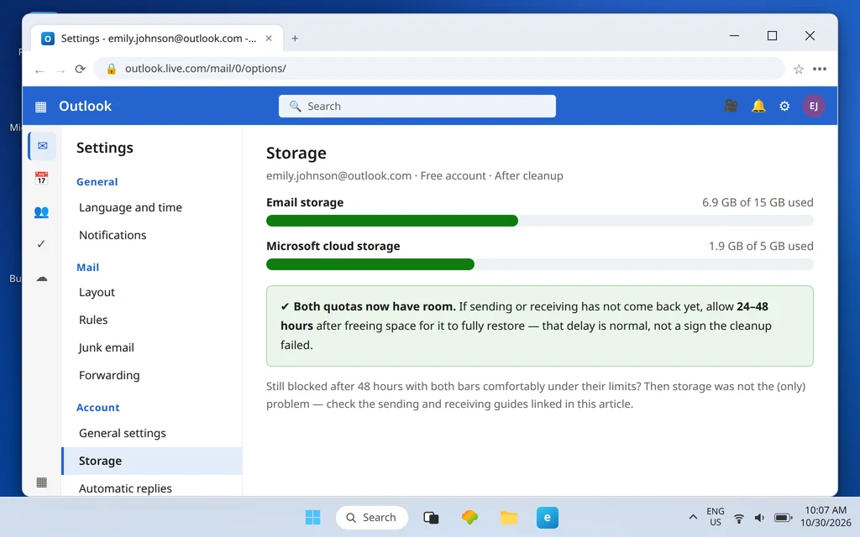Select the Storage settings item

[152, 461]
